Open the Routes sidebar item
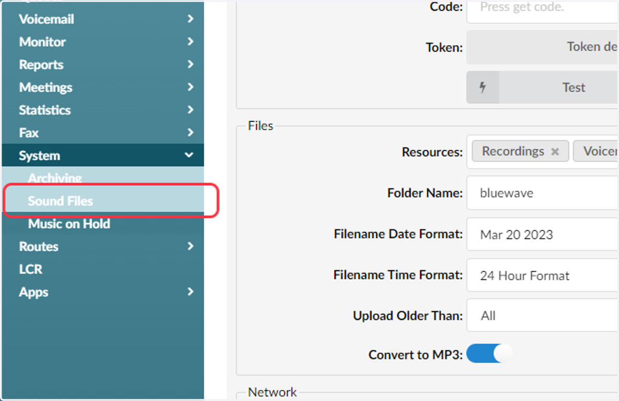Image resolution: width=619 pixels, height=401 pixels. pos(103,246)
